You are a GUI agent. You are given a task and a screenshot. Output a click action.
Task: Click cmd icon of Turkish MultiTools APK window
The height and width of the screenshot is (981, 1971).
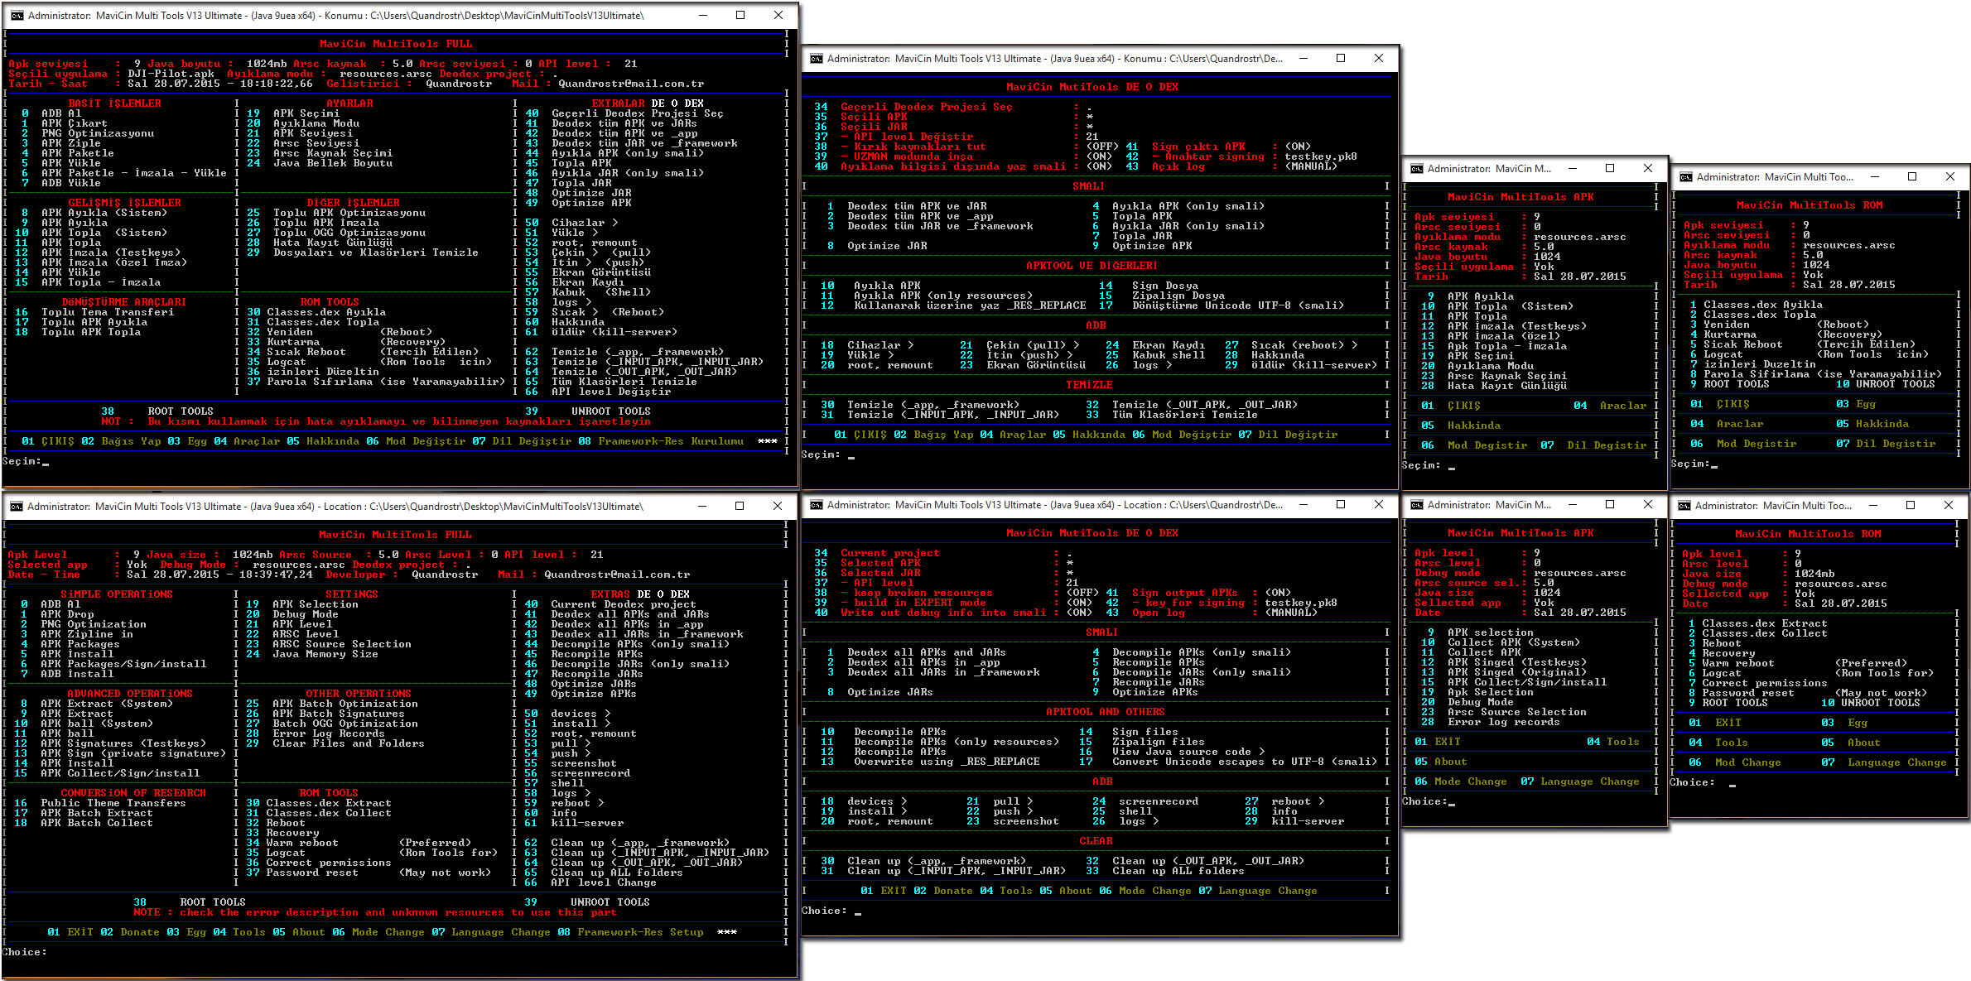click(1417, 169)
